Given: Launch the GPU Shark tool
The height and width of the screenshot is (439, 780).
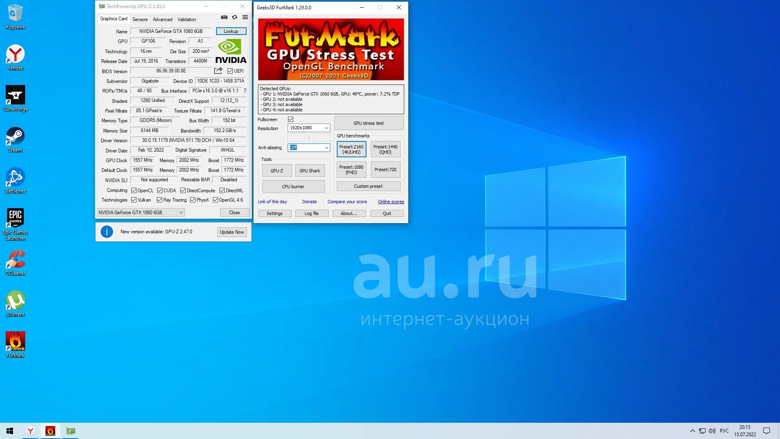Looking at the screenshot, I should pos(310,171).
